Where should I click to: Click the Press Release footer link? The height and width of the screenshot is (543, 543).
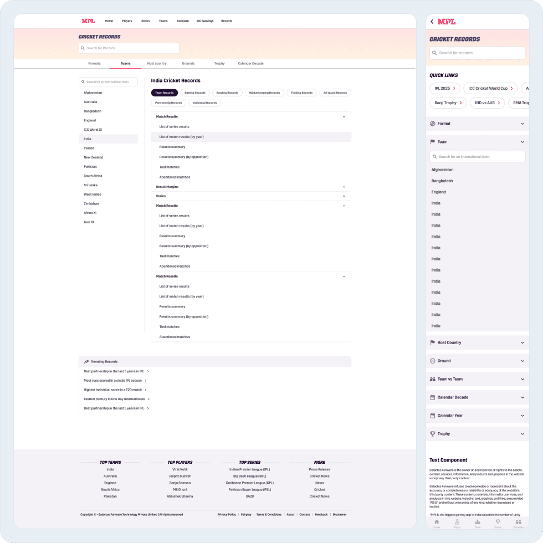(x=320, y=470)
